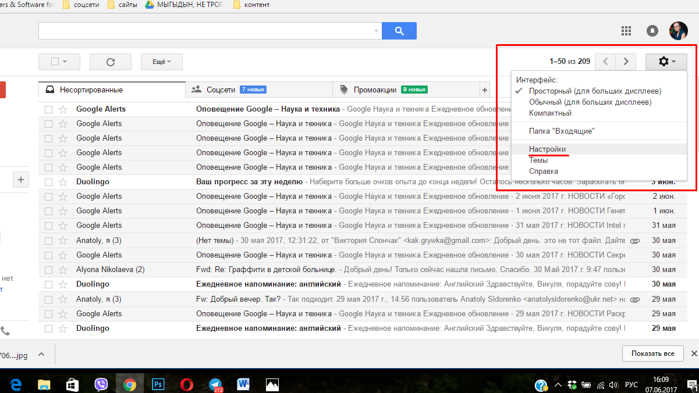Open File Explorer from the taskbar
This screenshot has width=699, height=393.
44,384
